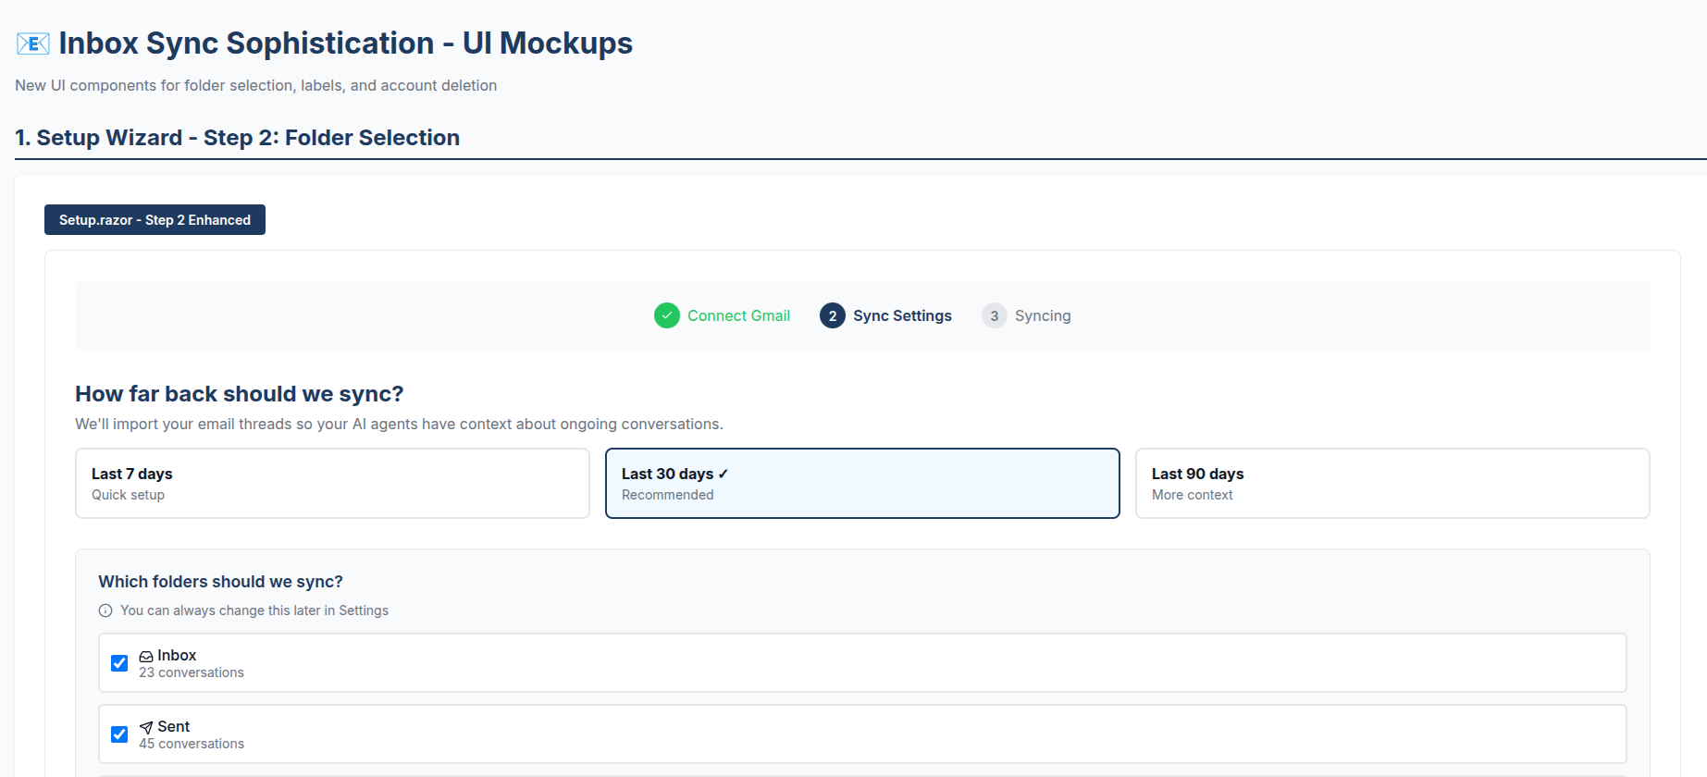Viewport: 1707px width, 777px height.
Task: Click the Last 30 days recommended card
Action: pyautogui.click(x=861, y=483)
